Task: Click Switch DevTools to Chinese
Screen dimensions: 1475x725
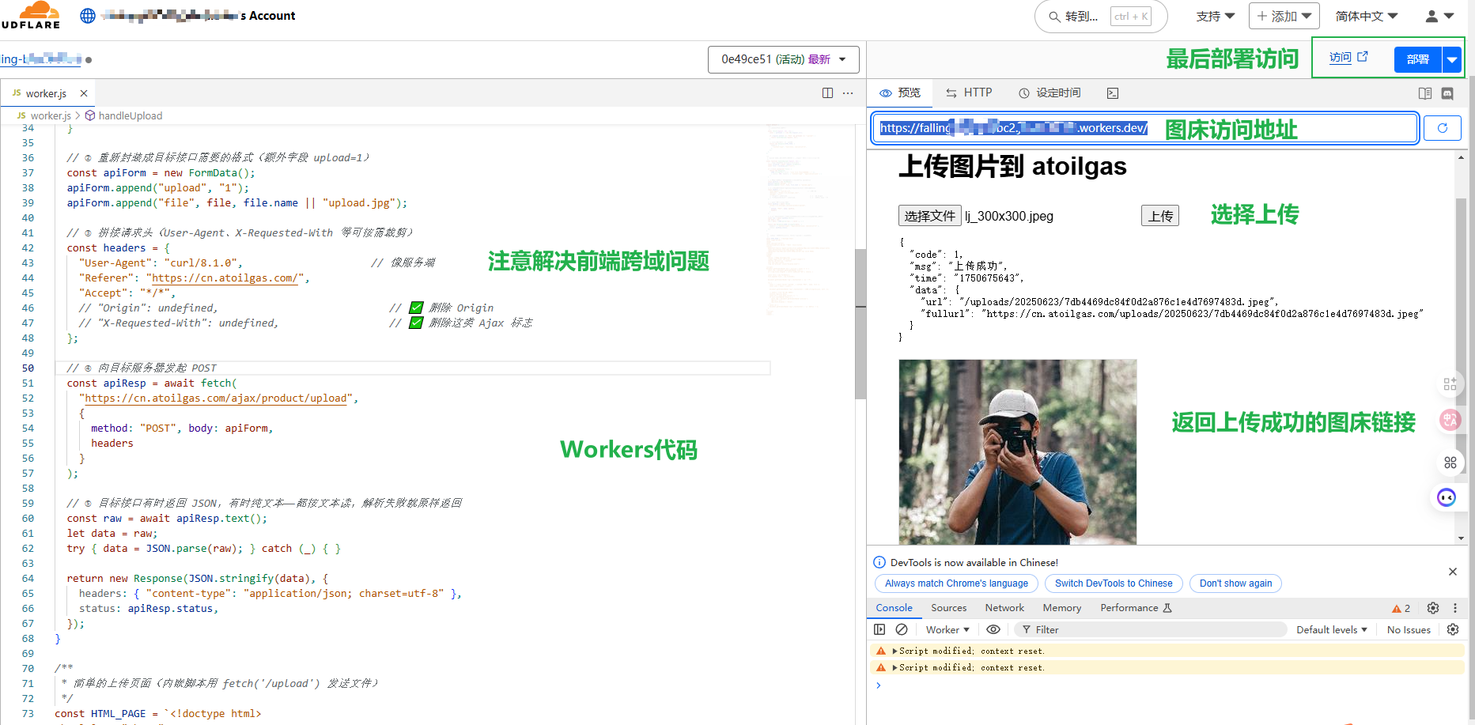Action: (x=1114, y=583)
